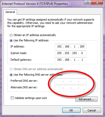Enable Validate settings upon exit checkbox

click(x=12, y=98)
